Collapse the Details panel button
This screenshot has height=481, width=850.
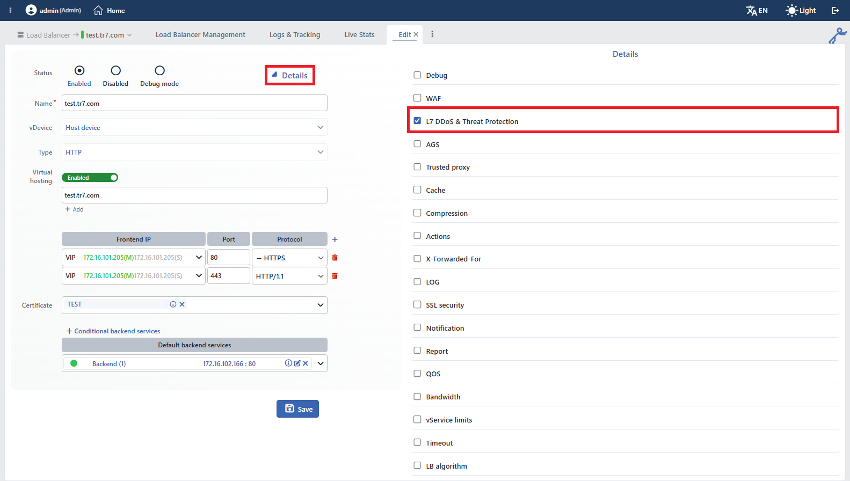pos(289,75)
